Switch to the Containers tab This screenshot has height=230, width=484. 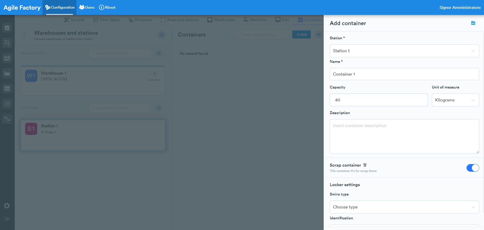(310, 20)
